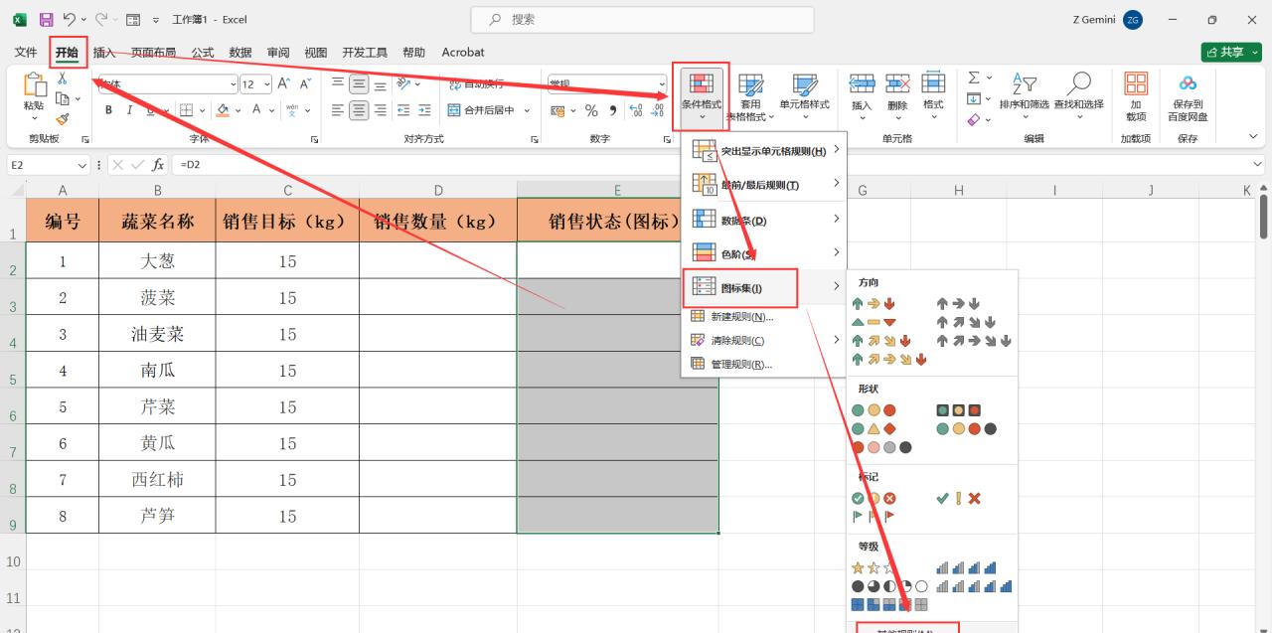This screenshot has width=1272, height=633.
Task: Pick the three signs shape icon set
Action: [874, 428]
